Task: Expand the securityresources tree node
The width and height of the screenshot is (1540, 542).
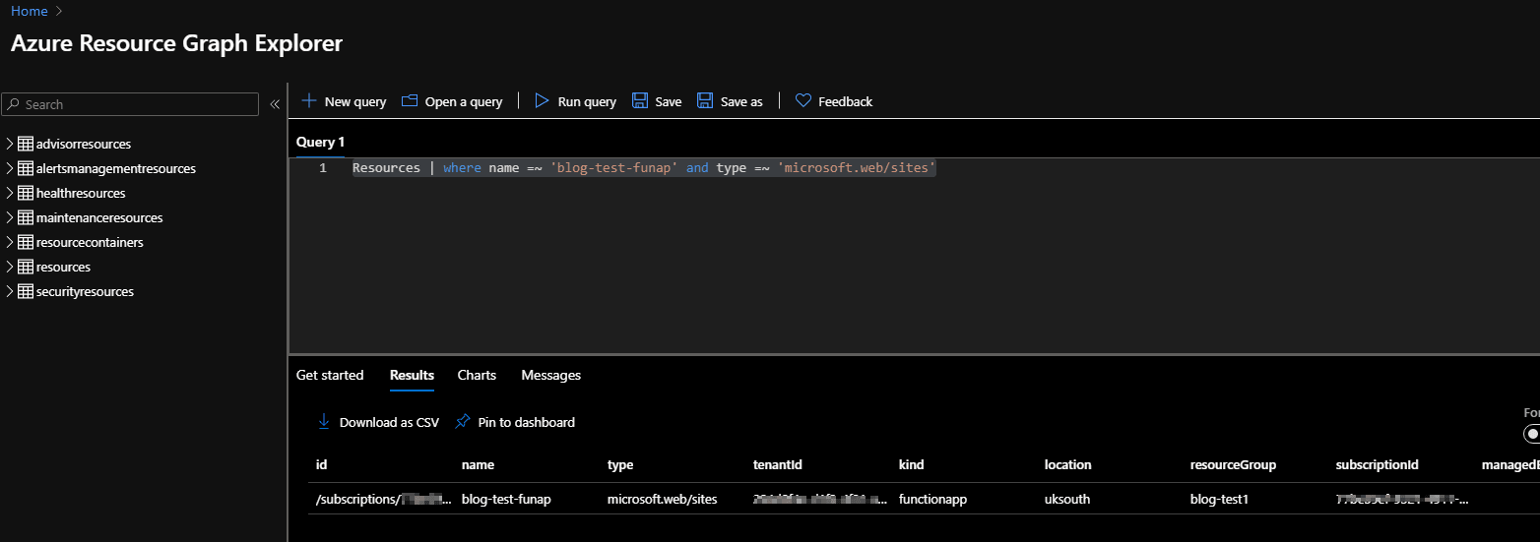Action: 10,291
